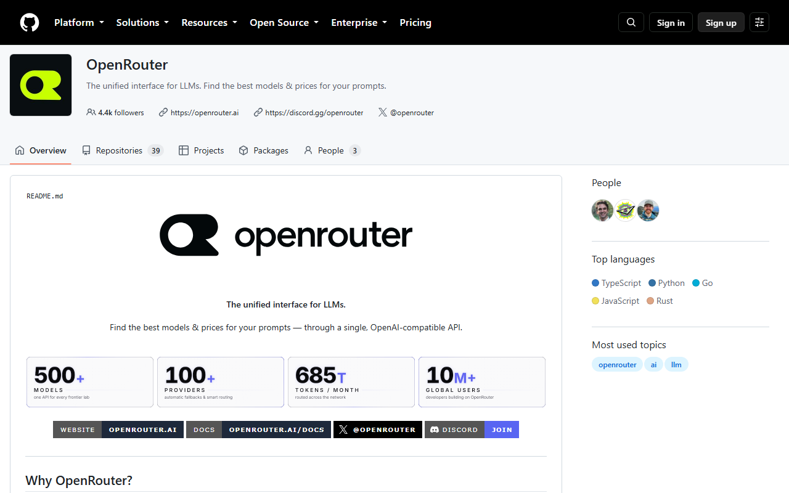Filter by Python language

click(x=667, y=283)
